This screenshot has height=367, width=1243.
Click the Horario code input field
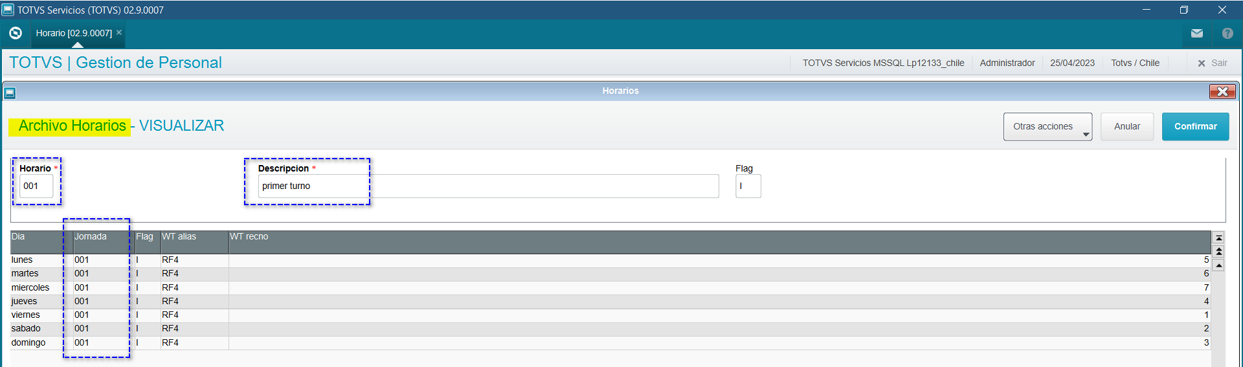click(x=36, y=186)
